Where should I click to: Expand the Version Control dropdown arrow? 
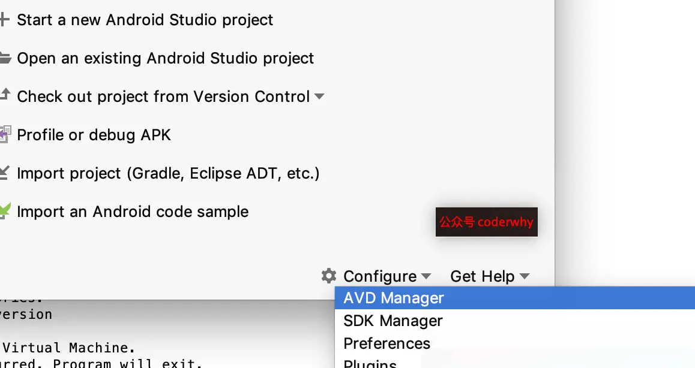[319, 96]
